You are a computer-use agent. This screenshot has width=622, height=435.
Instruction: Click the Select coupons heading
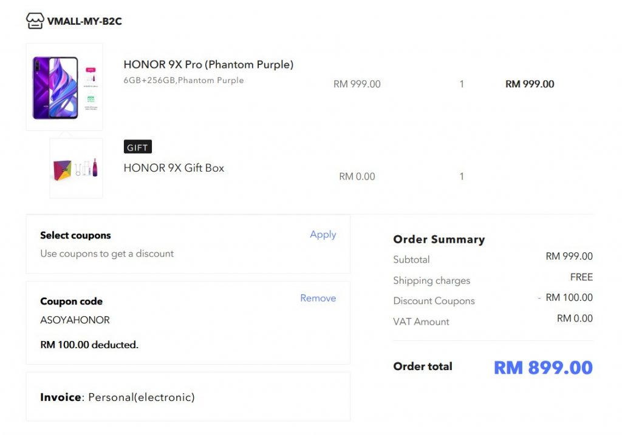point(75,235)
